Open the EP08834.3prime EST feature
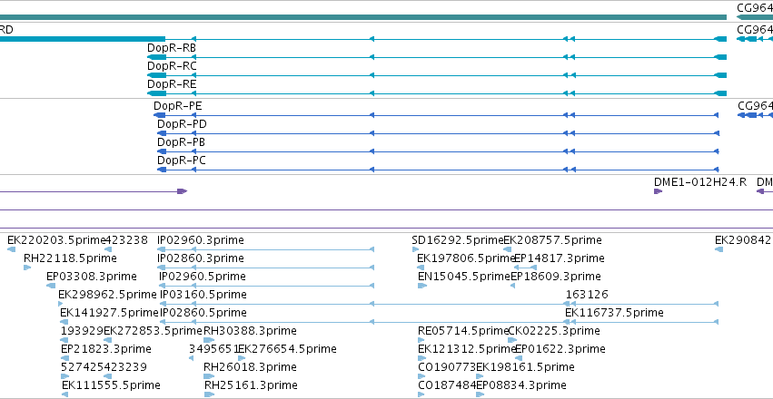The image size is (773, 399). coord(480,394)
